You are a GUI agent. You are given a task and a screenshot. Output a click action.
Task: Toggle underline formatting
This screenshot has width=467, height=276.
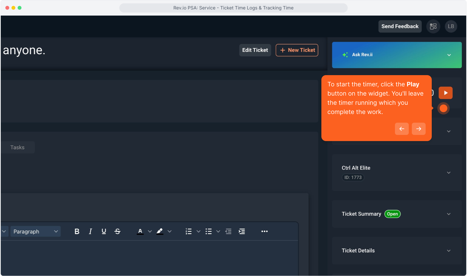coord(104,232)
